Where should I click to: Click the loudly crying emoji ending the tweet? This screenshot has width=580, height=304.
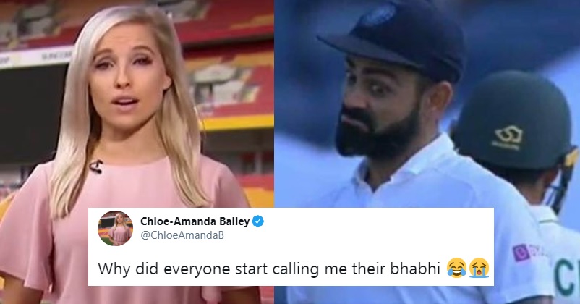(479, 268)
